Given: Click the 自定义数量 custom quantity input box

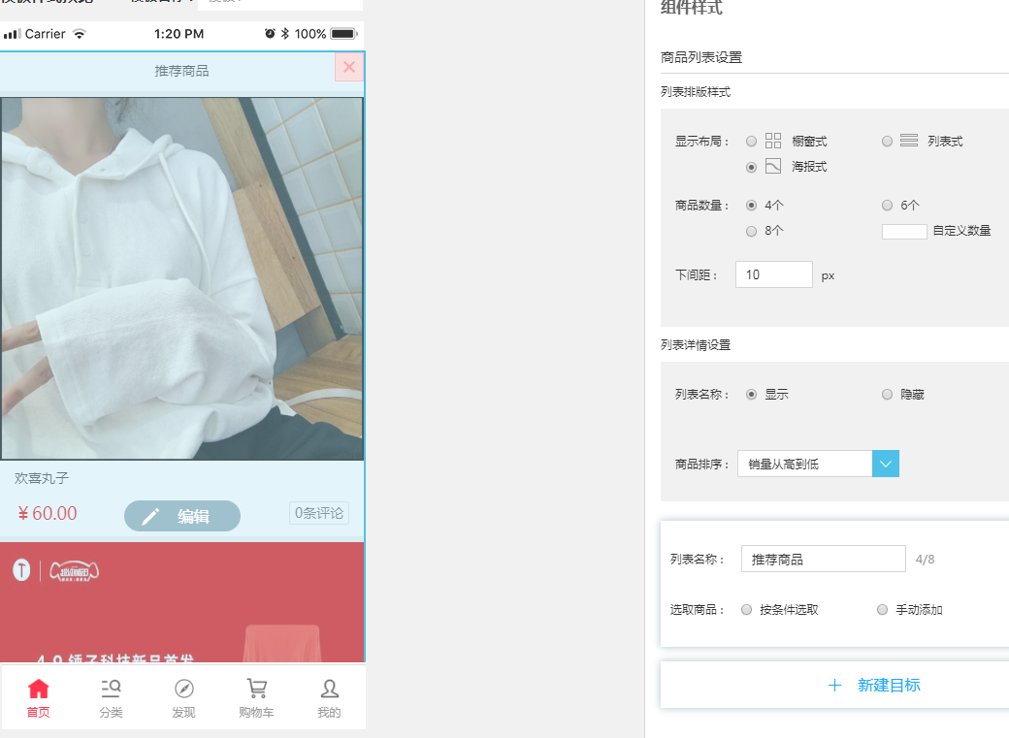Looking at the screenshot, I should (x=904, y=232).
